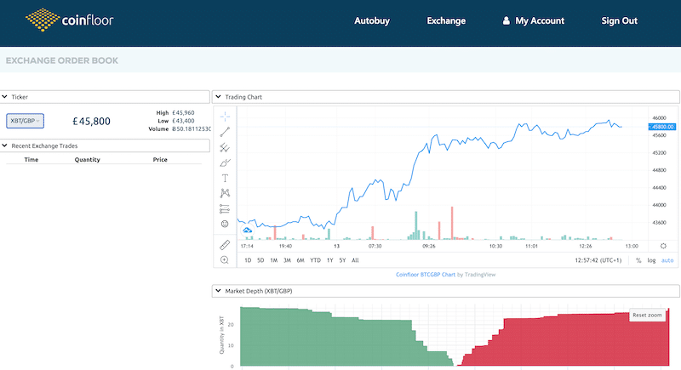Set chart range to 1Y

(329, 260)
